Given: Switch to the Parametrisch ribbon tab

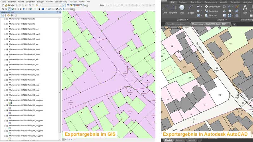Looking at the screenshot, I should coord(210,2).
